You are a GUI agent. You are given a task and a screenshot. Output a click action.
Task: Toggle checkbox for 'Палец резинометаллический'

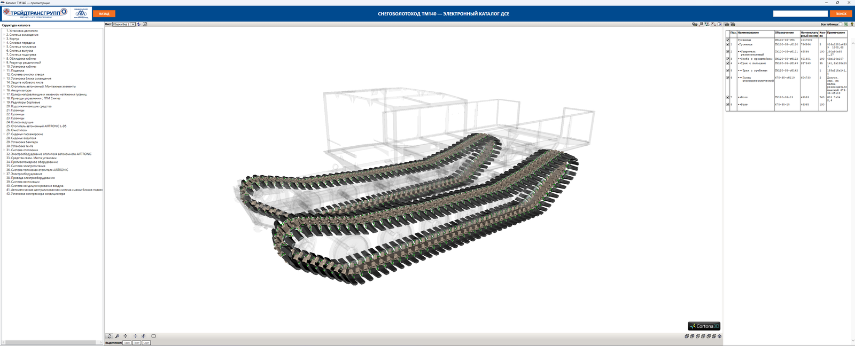pyautogui.click(x=728, y=77)
